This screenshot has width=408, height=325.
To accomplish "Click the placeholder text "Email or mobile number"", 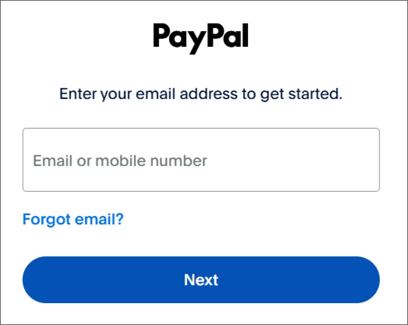I will (x=120, y=161).
